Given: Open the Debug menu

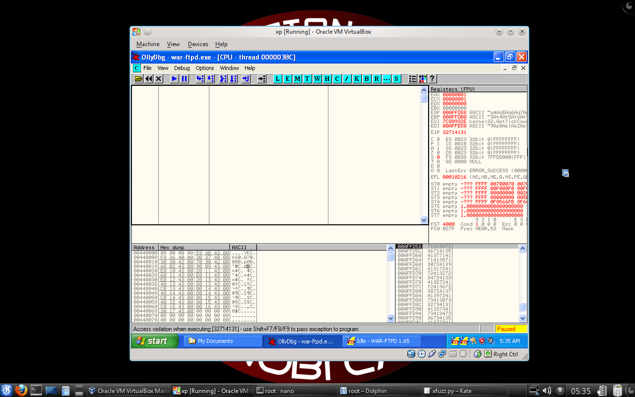Looking at the screenshot, I should pyautogui.click(x=182, y=68).
